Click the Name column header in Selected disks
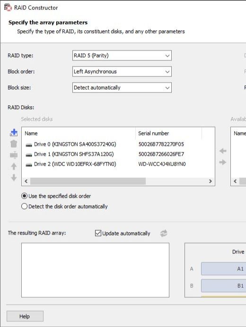 [x=79, y=133]
